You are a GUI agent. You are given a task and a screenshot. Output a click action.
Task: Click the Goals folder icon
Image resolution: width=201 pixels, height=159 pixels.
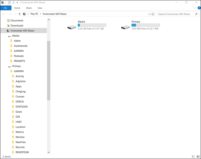tap(13, 112)
